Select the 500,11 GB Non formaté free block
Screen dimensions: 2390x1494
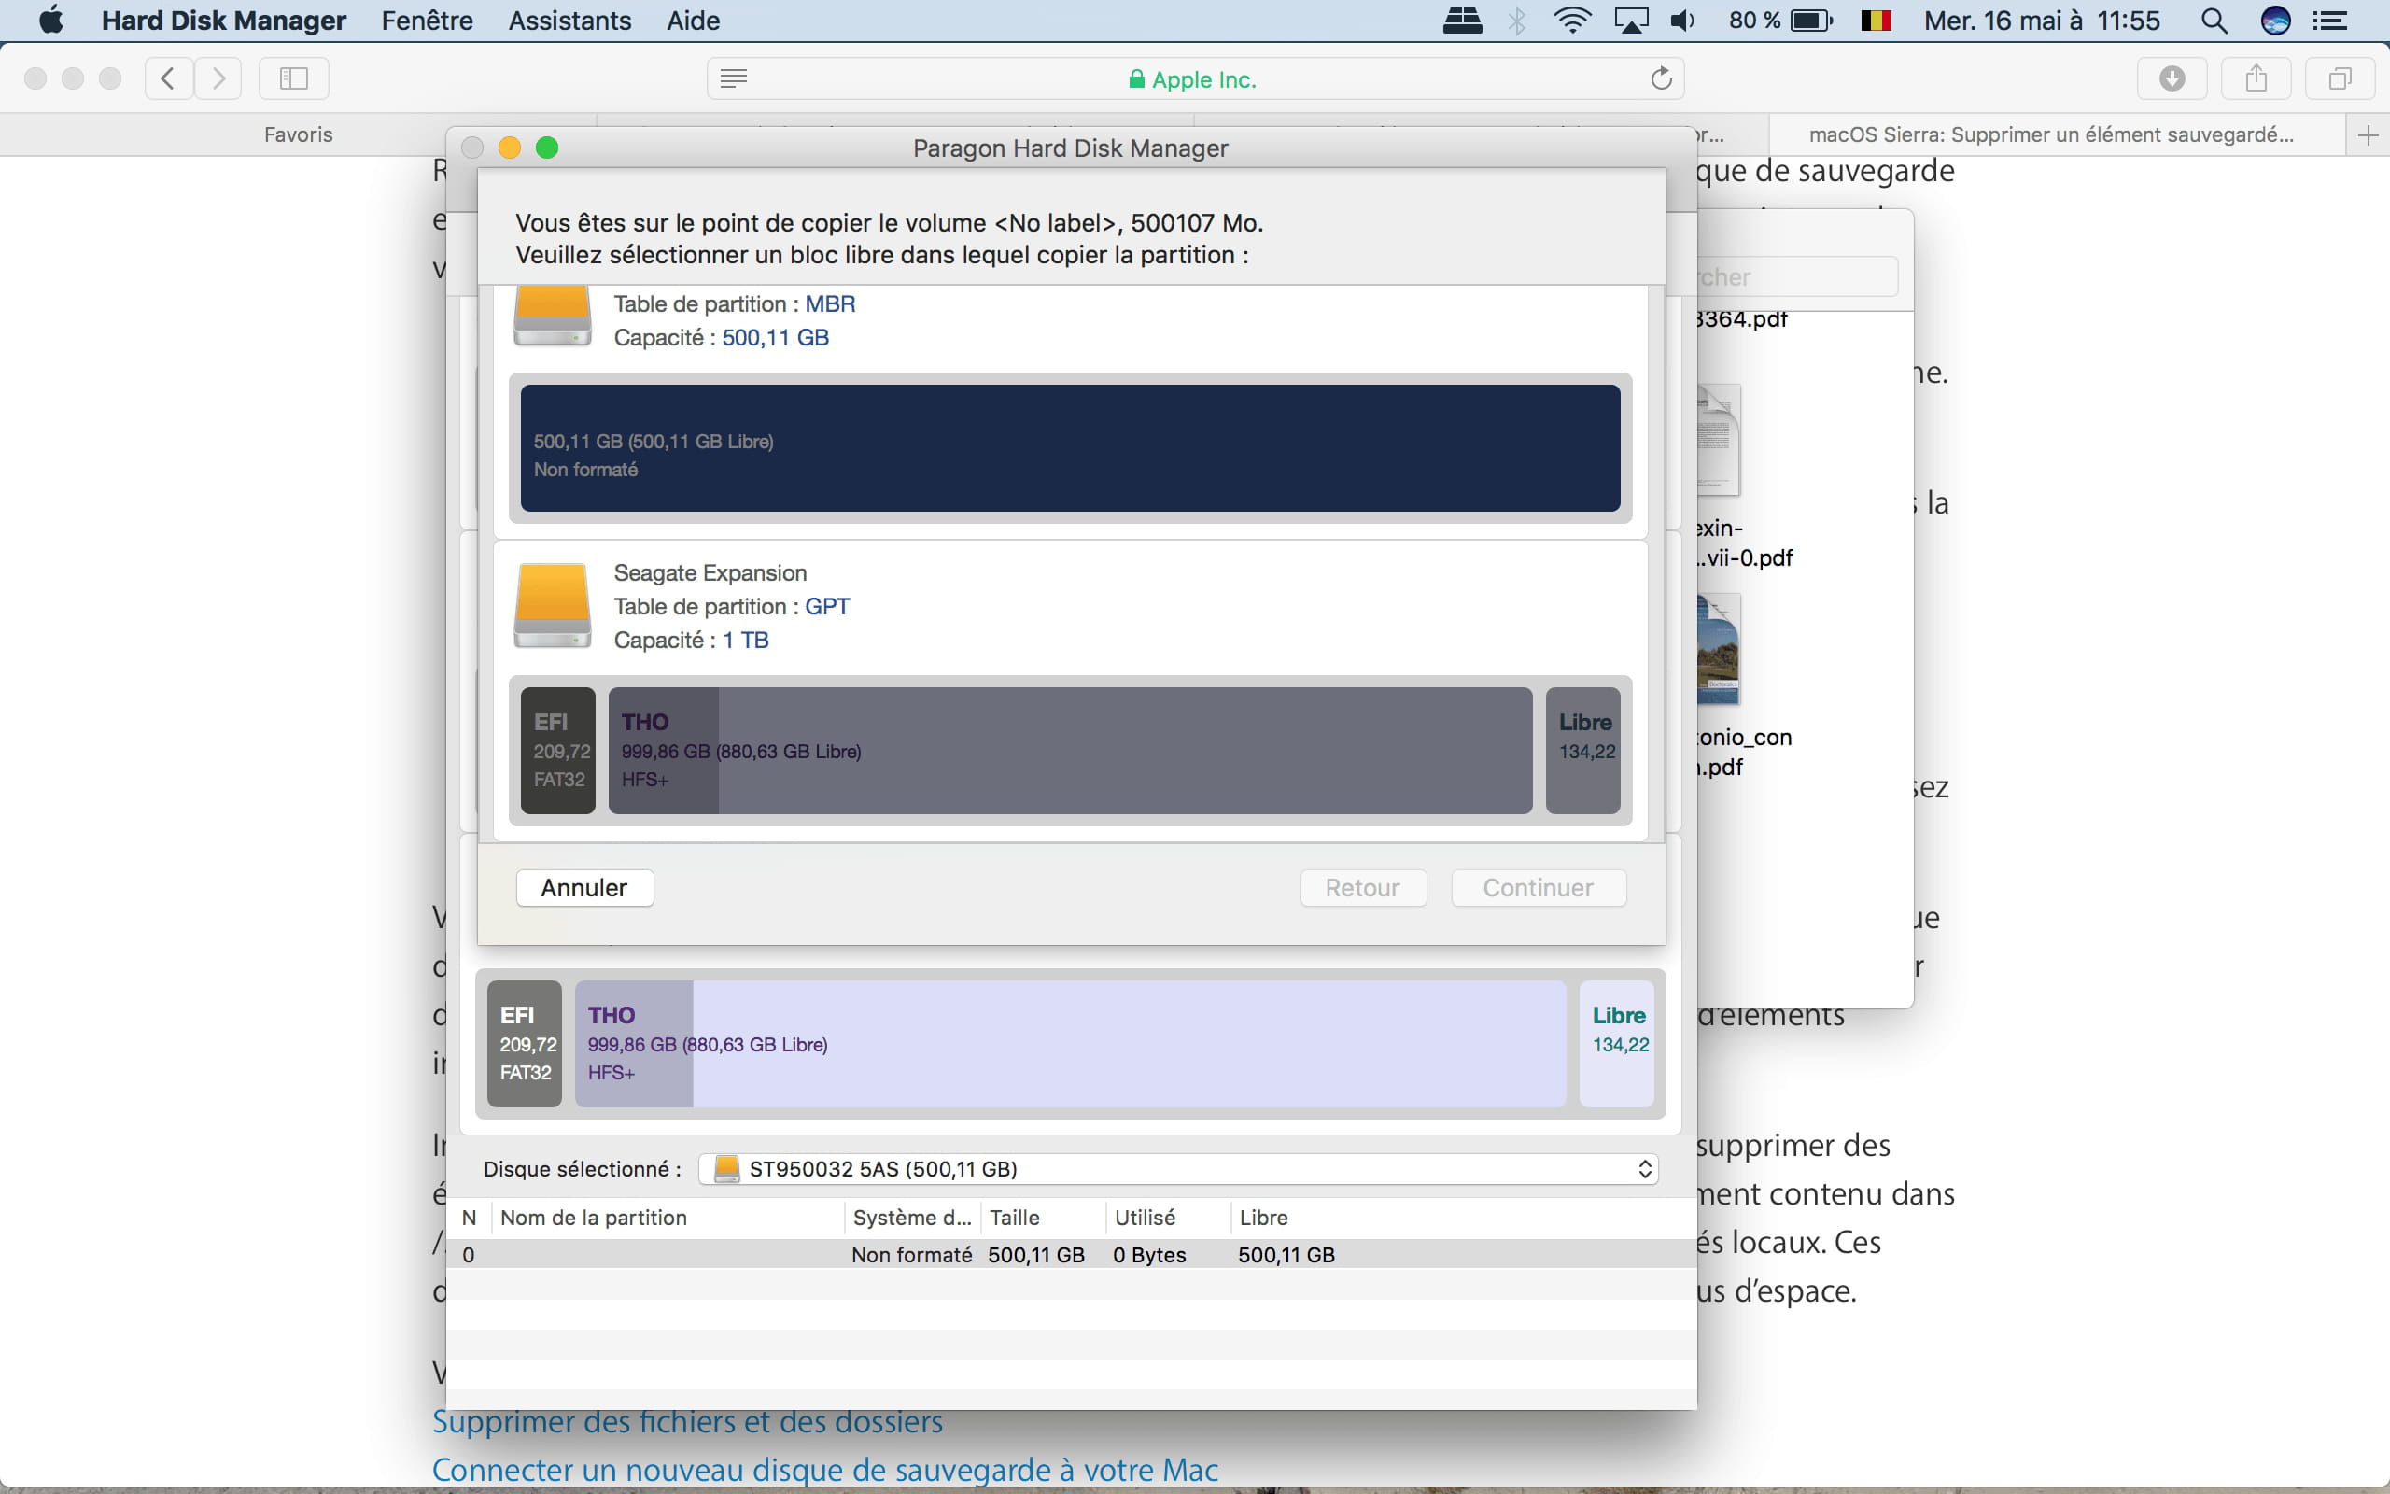tap(1071, 447)
